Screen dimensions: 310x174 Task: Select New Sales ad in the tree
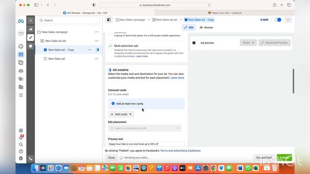click(x=57, y=58)
